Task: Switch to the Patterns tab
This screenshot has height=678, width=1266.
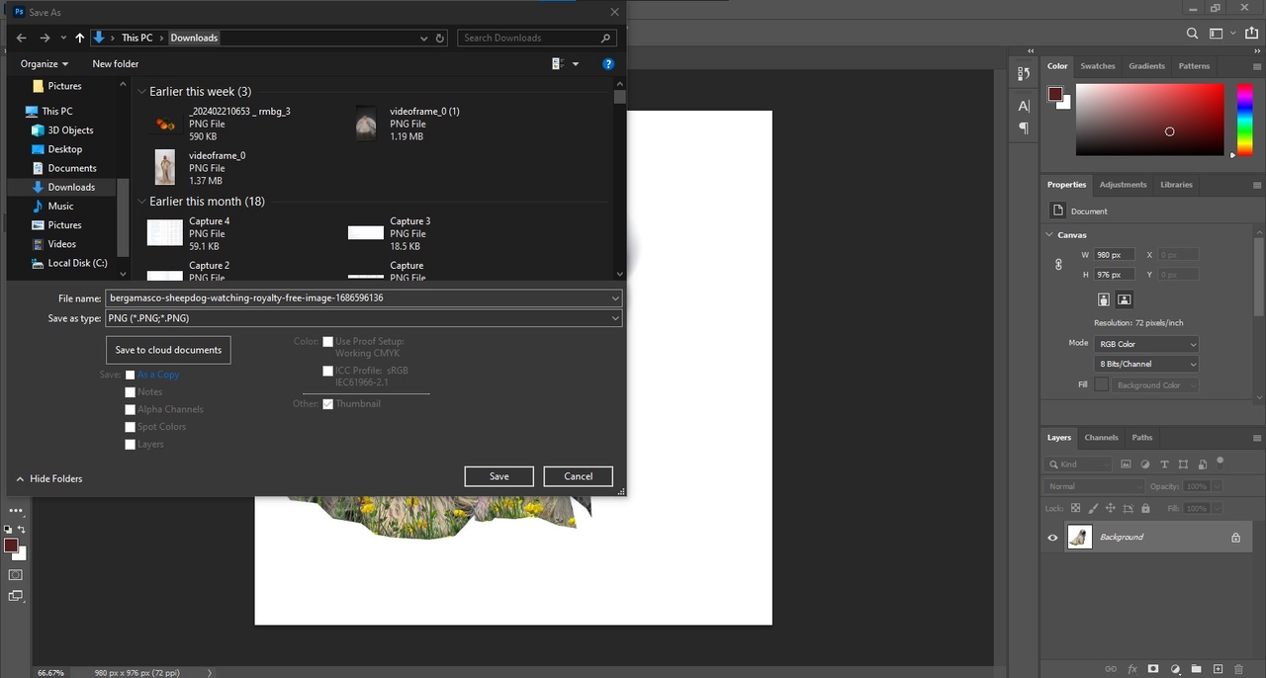Action: point(1194,66)
